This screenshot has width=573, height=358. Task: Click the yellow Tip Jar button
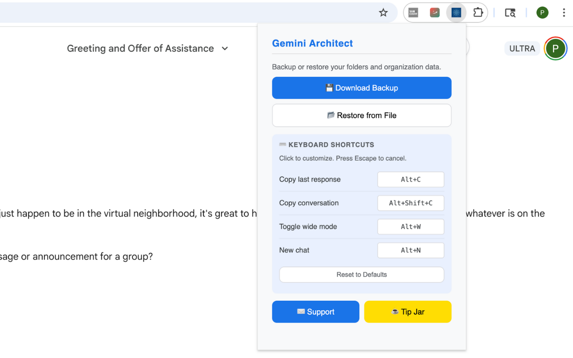[407, 311]
